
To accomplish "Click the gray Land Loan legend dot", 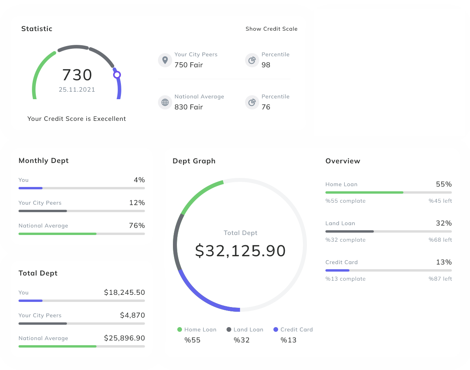I will (229, 329).
